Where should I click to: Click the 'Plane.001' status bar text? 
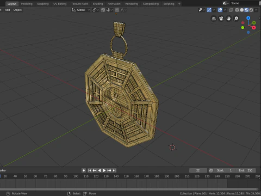(201, 193)
